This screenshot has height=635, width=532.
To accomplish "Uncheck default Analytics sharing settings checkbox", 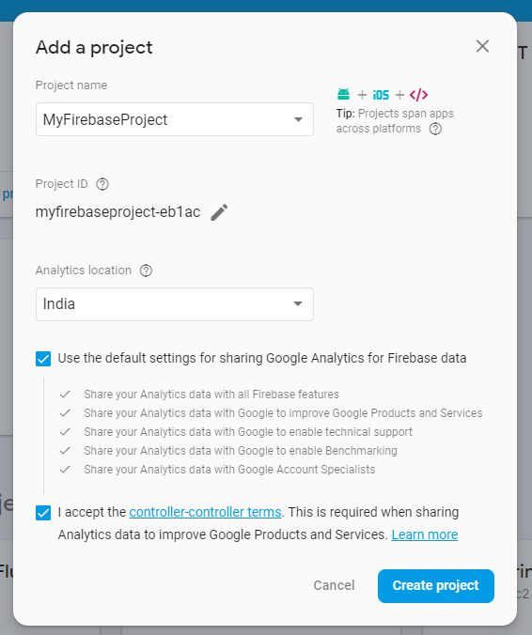I will [43, 359].
